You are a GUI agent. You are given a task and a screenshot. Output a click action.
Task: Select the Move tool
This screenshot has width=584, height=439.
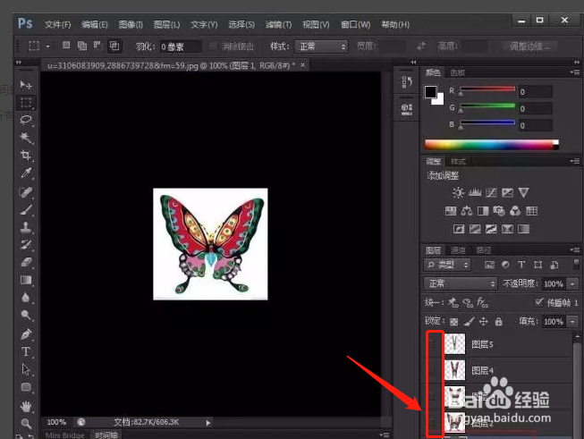coord(26,85)
